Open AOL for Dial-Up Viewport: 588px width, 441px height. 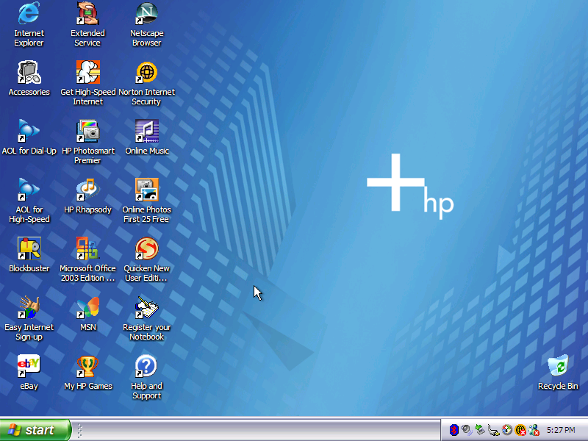click(29, 132)
